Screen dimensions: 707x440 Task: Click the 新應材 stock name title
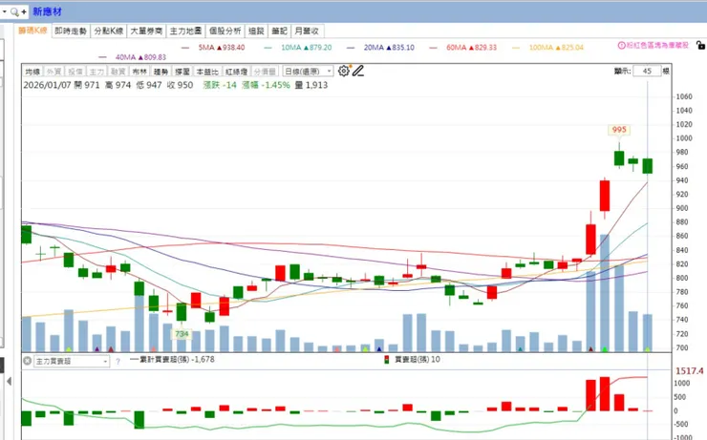[47, 11]
